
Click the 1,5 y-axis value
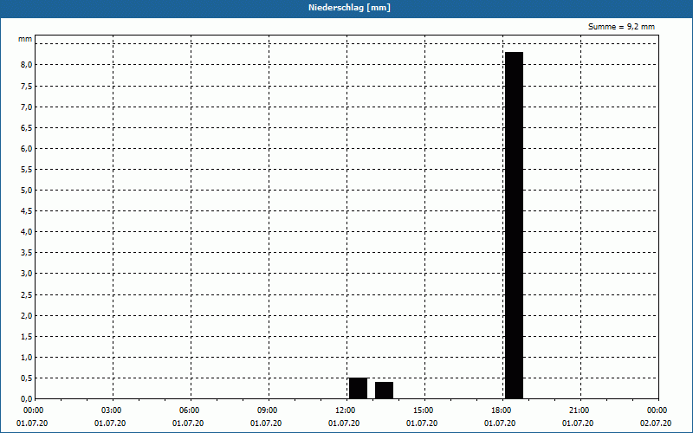point(27,336)
